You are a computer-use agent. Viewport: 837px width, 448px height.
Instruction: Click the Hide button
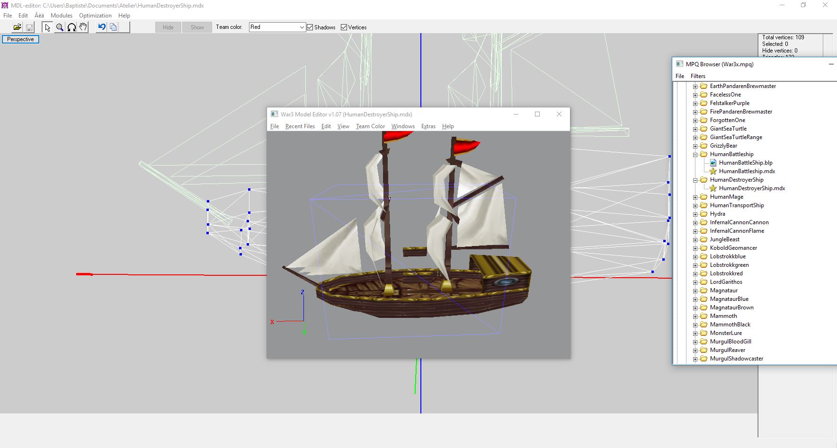[x=168, y=27]
